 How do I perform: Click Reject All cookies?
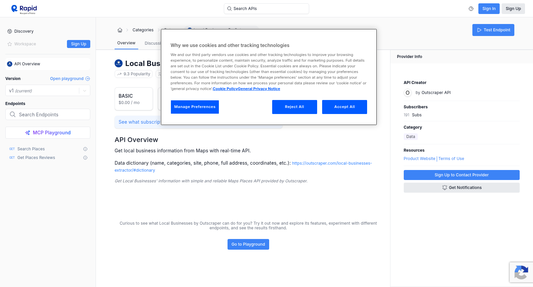[294, 107]
